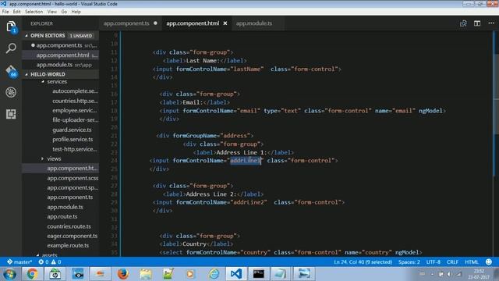Open app.module.ts in explorer tree

point(65,207)
